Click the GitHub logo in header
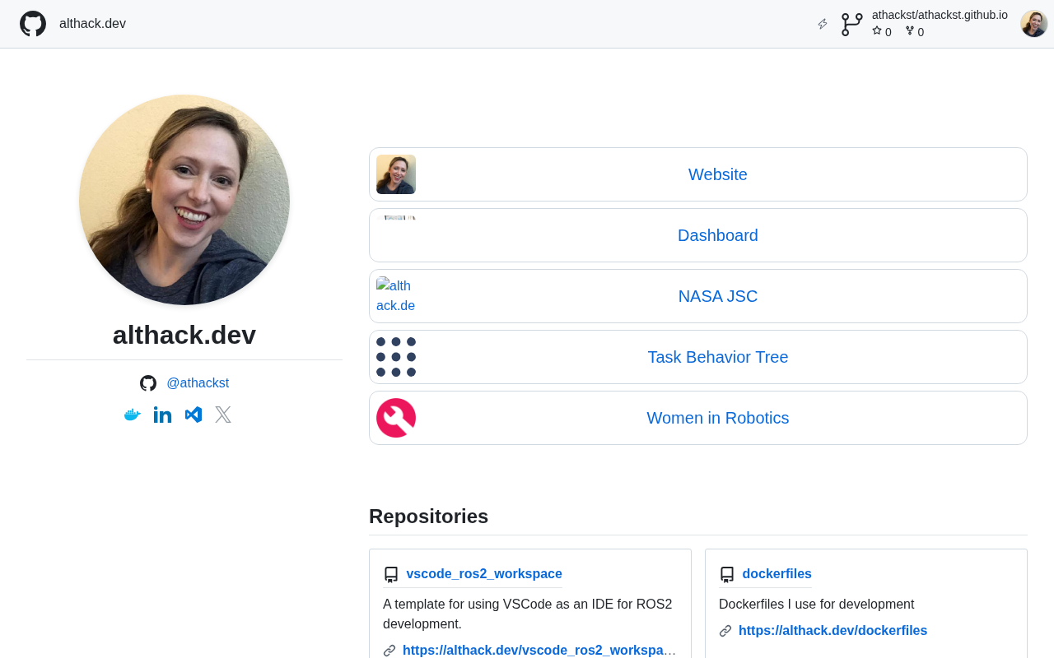 tap(33, 24)
